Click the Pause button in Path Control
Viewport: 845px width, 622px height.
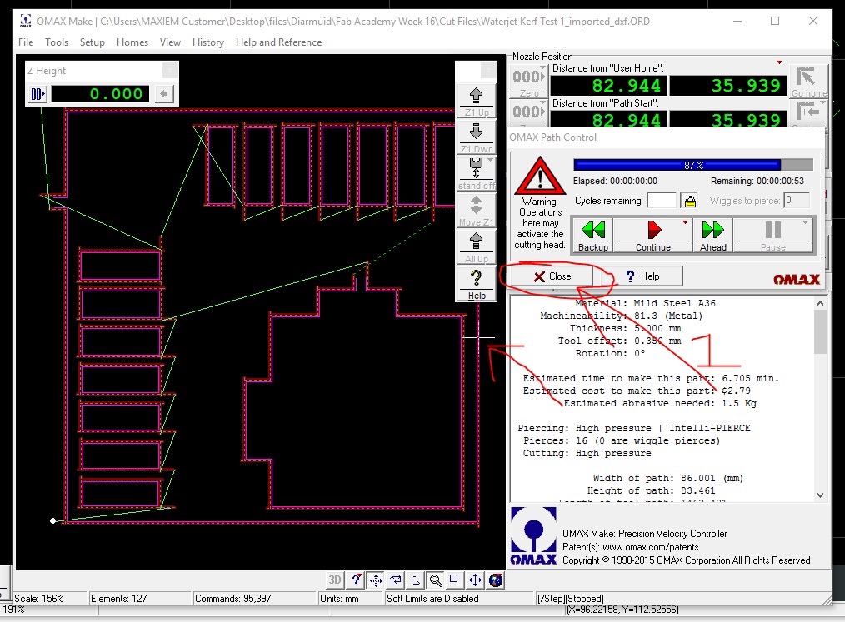point(772,236)
